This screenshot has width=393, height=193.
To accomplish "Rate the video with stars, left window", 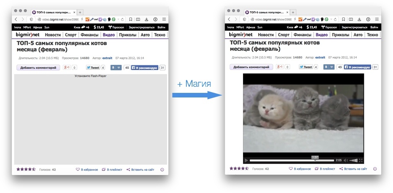I will pos(26,169).
